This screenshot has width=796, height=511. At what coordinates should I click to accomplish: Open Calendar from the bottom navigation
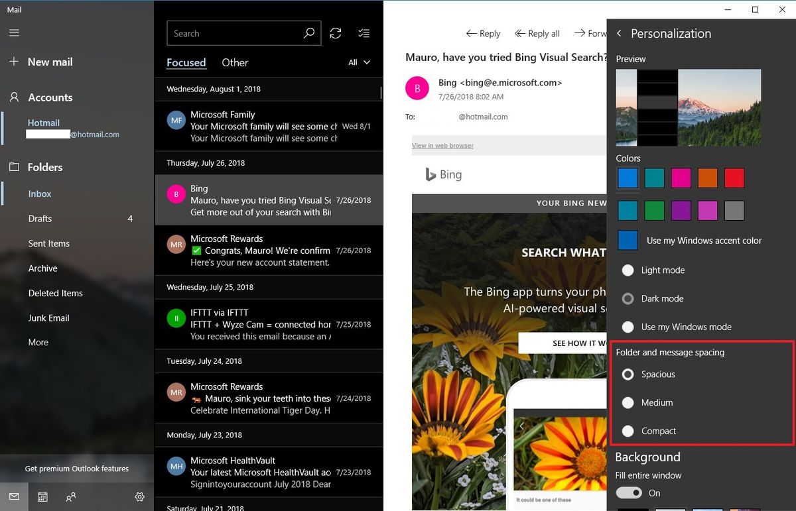42,496
